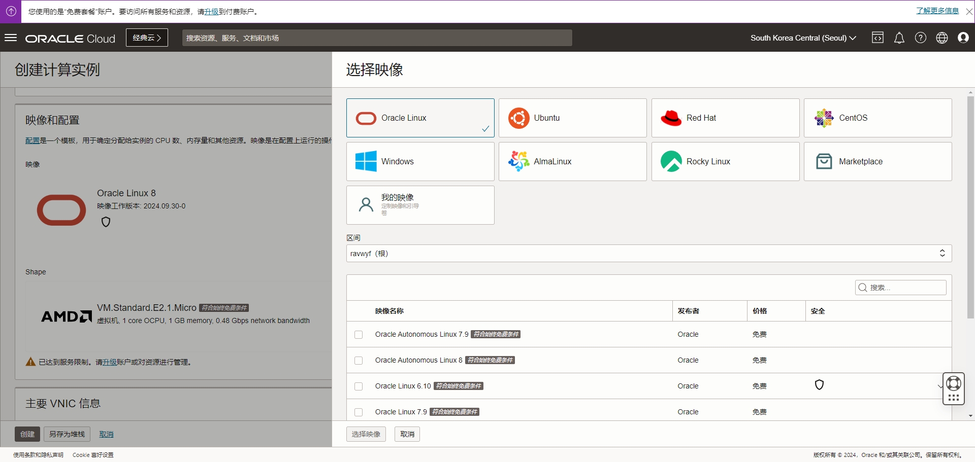Sort by 安全 column header
The image size is (975, 462).
[818, 311]
